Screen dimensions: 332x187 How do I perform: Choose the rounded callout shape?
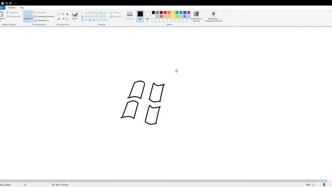point(97,20)
